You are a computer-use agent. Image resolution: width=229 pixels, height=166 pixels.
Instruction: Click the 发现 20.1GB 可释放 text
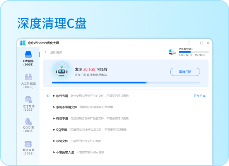91,69
